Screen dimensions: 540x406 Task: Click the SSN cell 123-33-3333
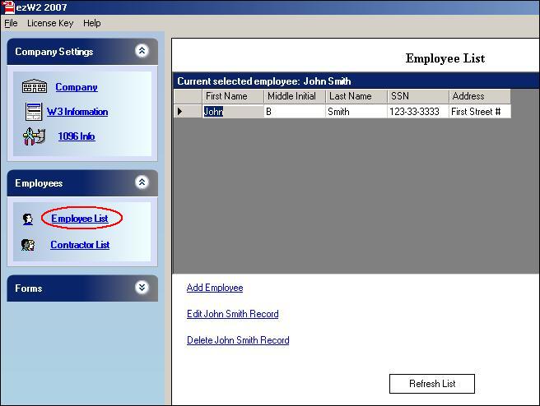point(414,112)
